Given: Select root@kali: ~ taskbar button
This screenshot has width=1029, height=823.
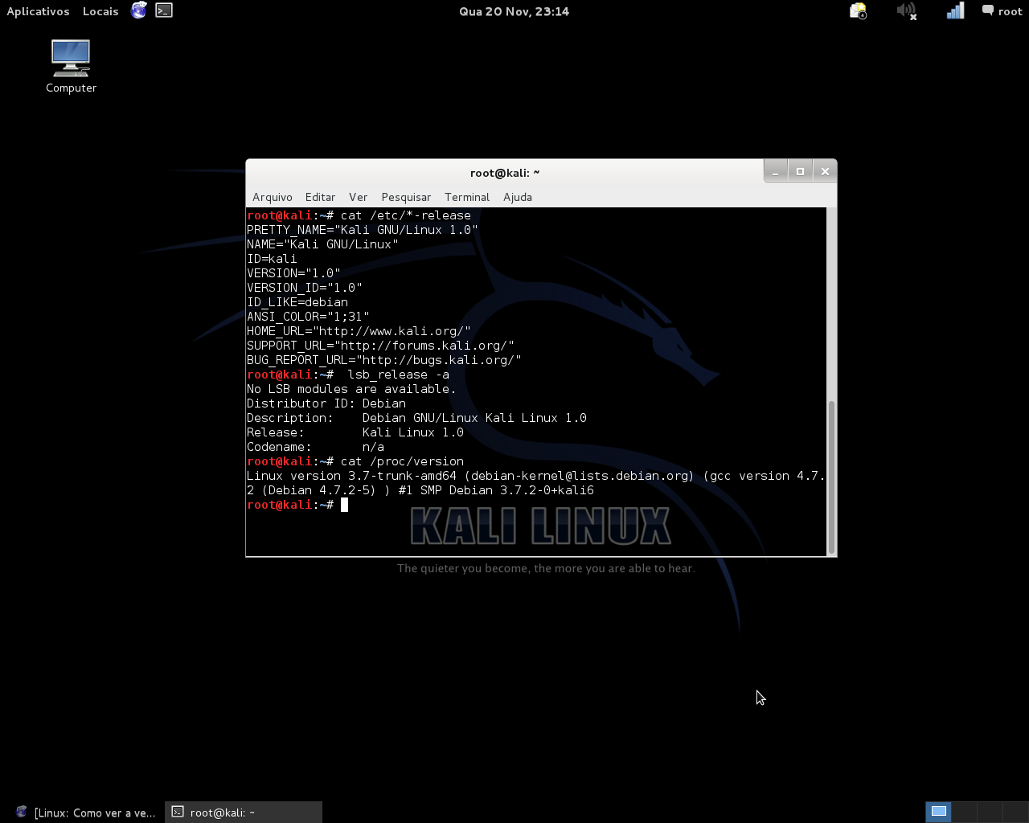Looking at the screenshot, I should click(244, 813).
